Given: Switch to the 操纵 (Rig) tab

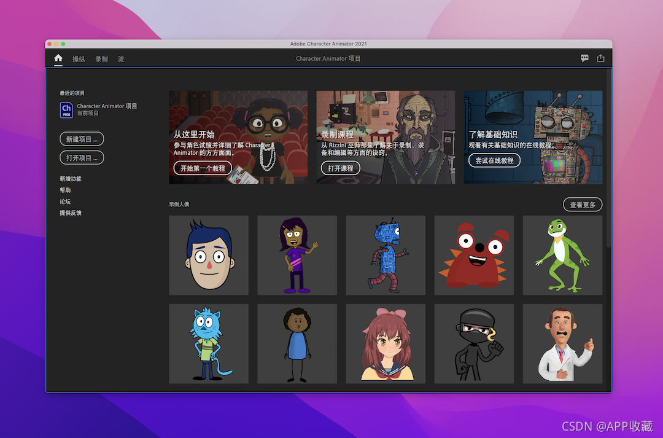Looking at the screenshot, I should [79, 59].
